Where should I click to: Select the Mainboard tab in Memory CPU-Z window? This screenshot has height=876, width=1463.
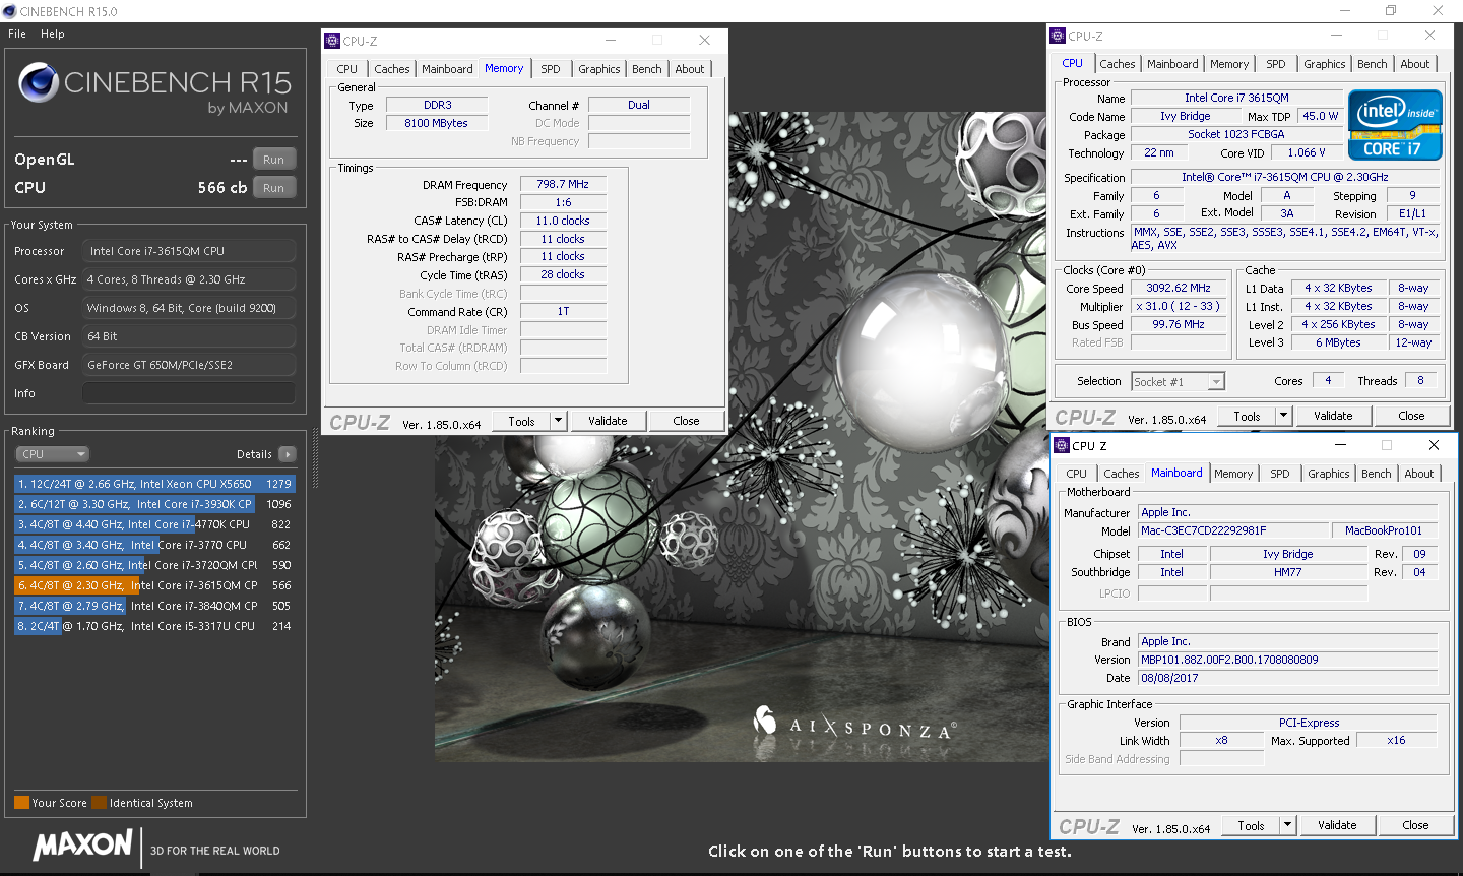[x=447, y=69]
